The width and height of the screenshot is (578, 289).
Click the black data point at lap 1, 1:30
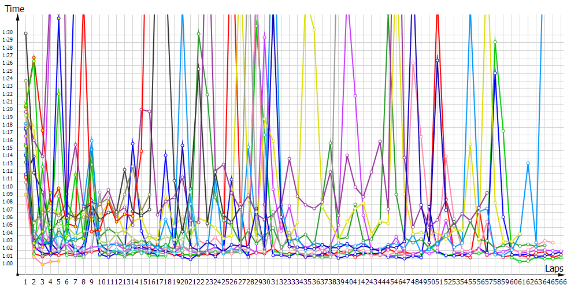pos(25,33)
